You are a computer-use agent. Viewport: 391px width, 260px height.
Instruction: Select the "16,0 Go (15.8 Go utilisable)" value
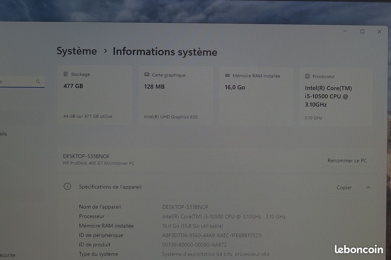[x=193, y=226]
